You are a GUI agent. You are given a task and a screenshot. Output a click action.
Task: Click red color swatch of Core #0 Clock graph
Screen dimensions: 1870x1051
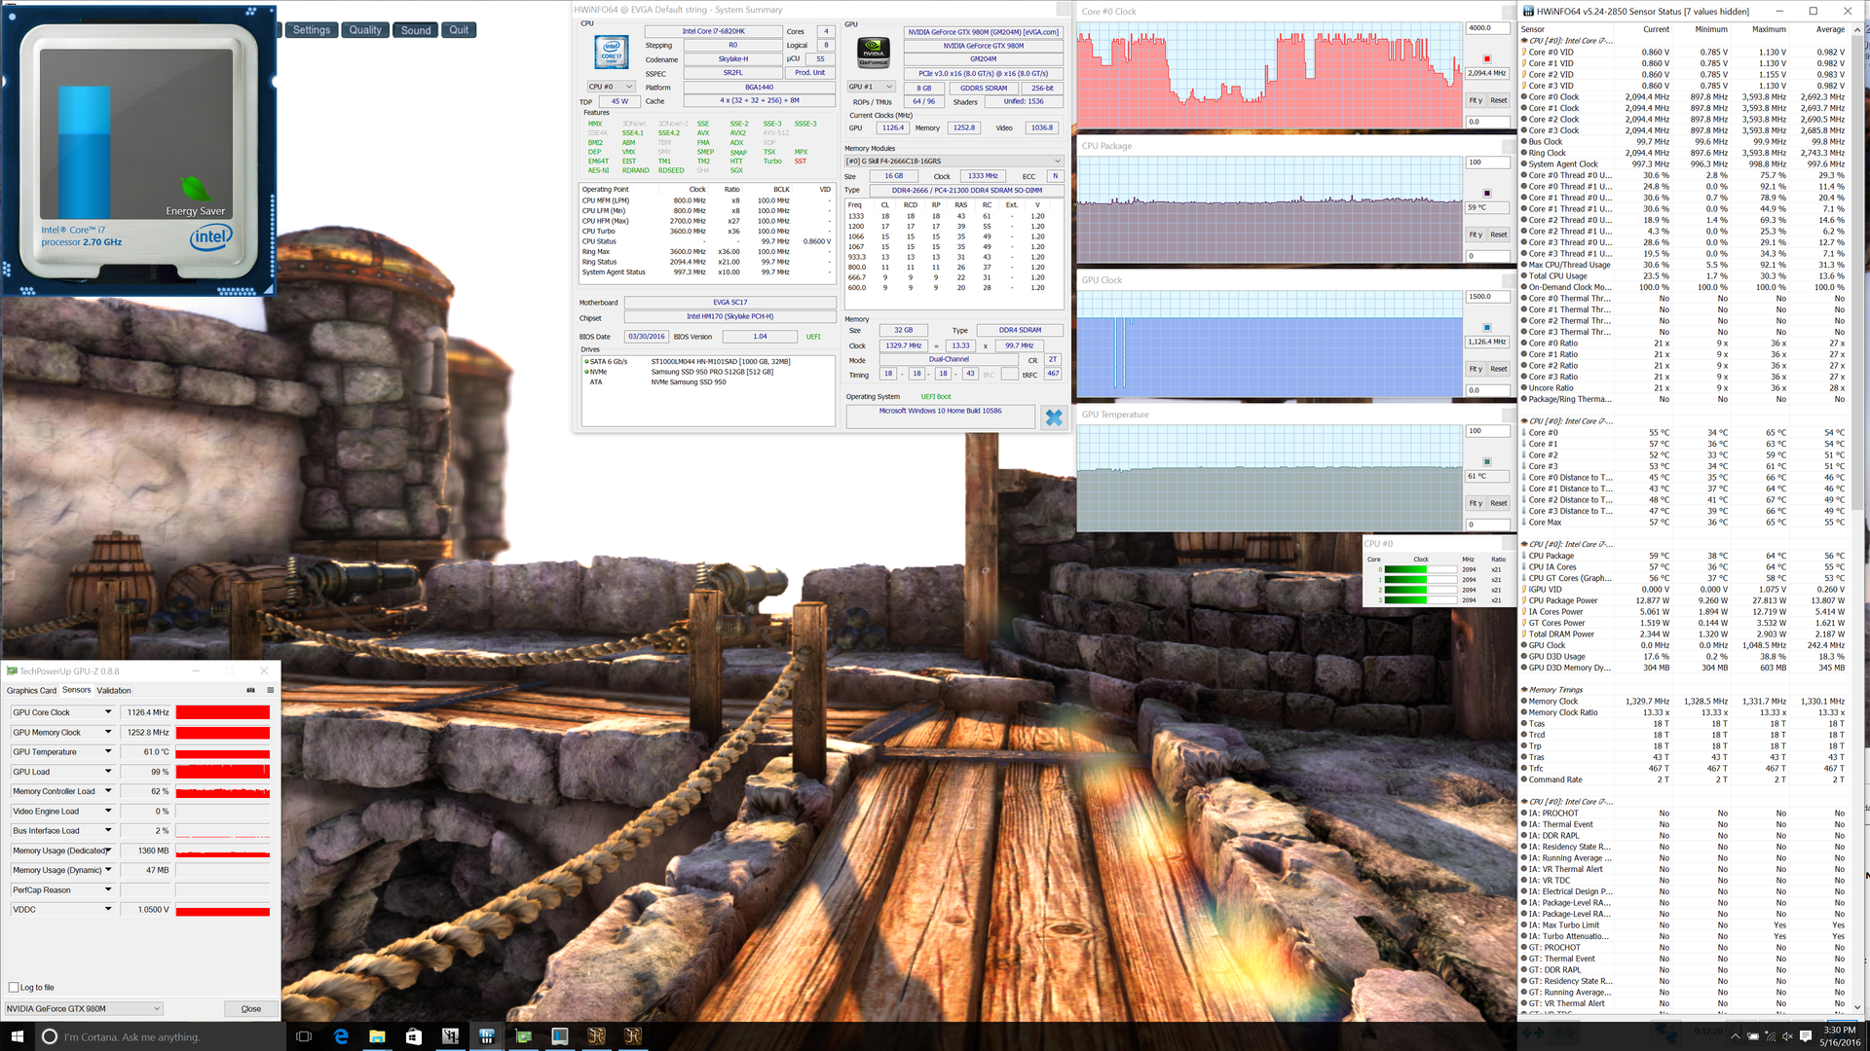pyautogui.click(x=1486, y=59)
